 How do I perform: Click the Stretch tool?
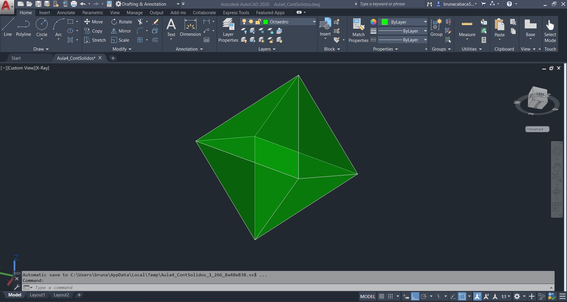click(x=95, y=40)
